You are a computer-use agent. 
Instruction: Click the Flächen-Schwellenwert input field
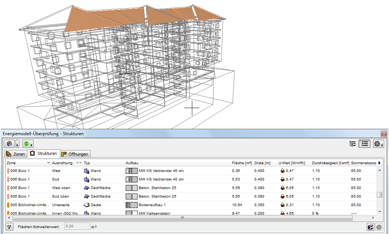[77, 226]
